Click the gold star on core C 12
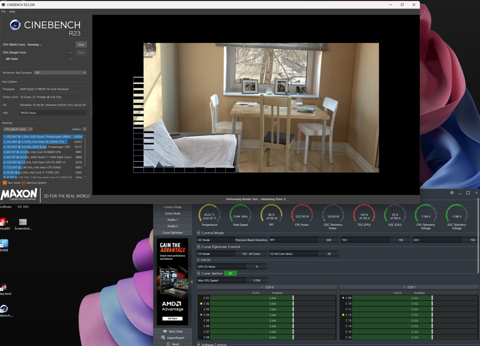480x346 pixels. click(343, 315)
